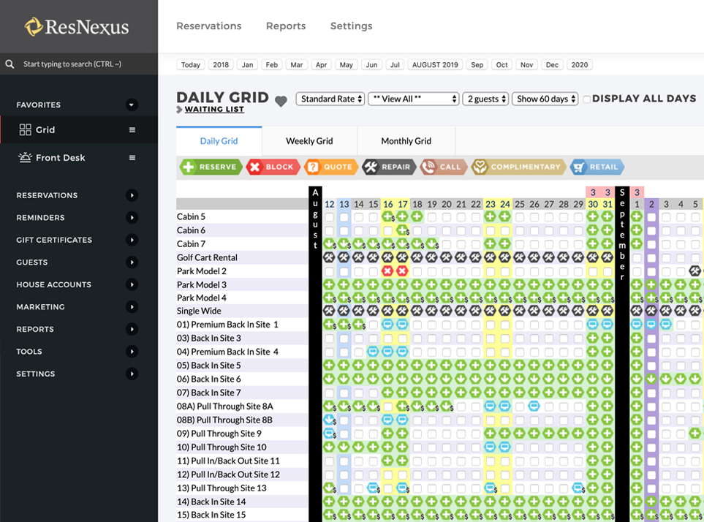The width and height of the screenshot is (704, 522).
Task: Check an availability box for Cabin 5
Action: pyautogui.click(x=330, y=216)
